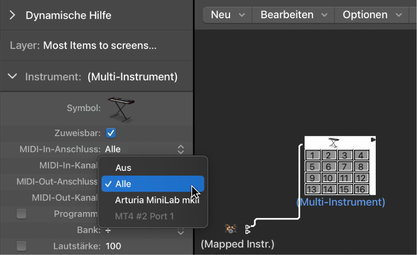Viewport: 417px width, 255px height.
Task: Uncheck the Zuweisbar checkbox
Action: click(x=110, y=133)
